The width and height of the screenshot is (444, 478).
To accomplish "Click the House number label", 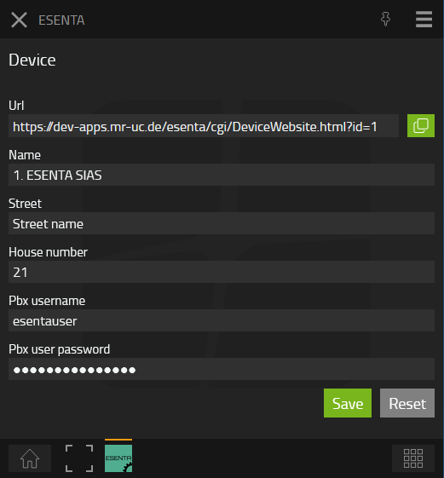I will [x=48, y=252].
